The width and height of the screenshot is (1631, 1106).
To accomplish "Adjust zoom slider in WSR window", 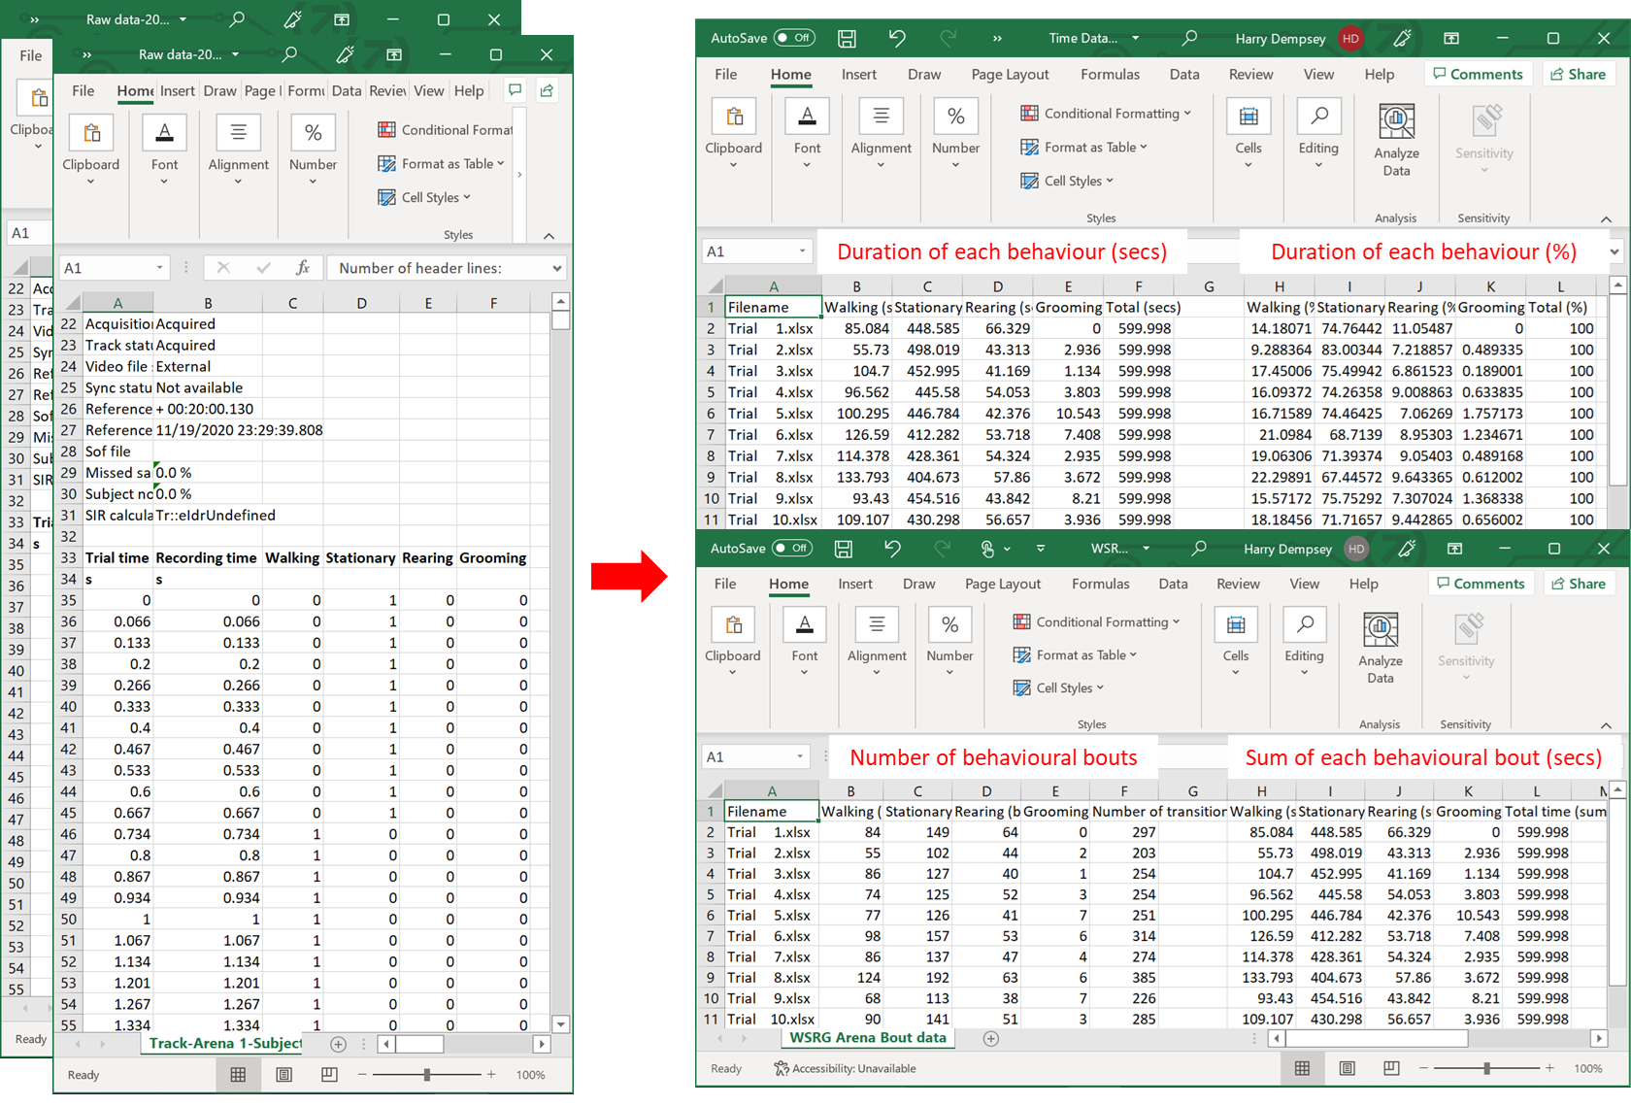I will tap(1486, 1068).
